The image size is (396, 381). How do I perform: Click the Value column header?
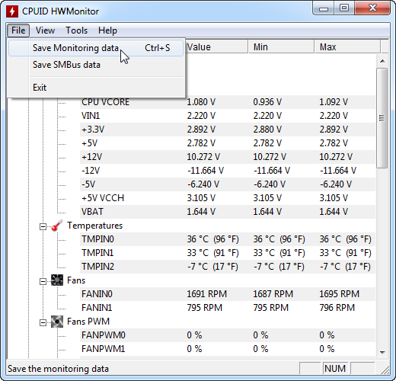coord(216,47)
